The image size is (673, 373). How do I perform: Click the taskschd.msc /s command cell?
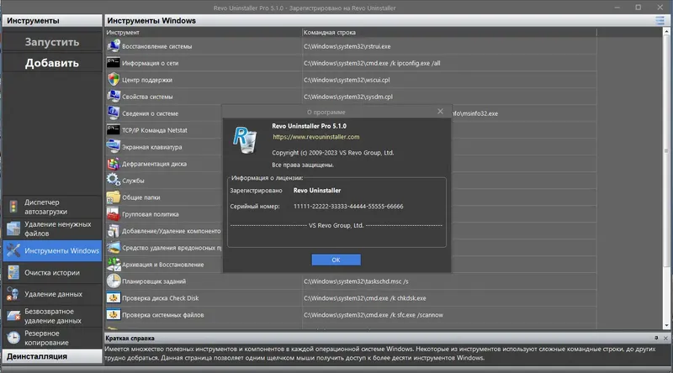click(356, 281)
